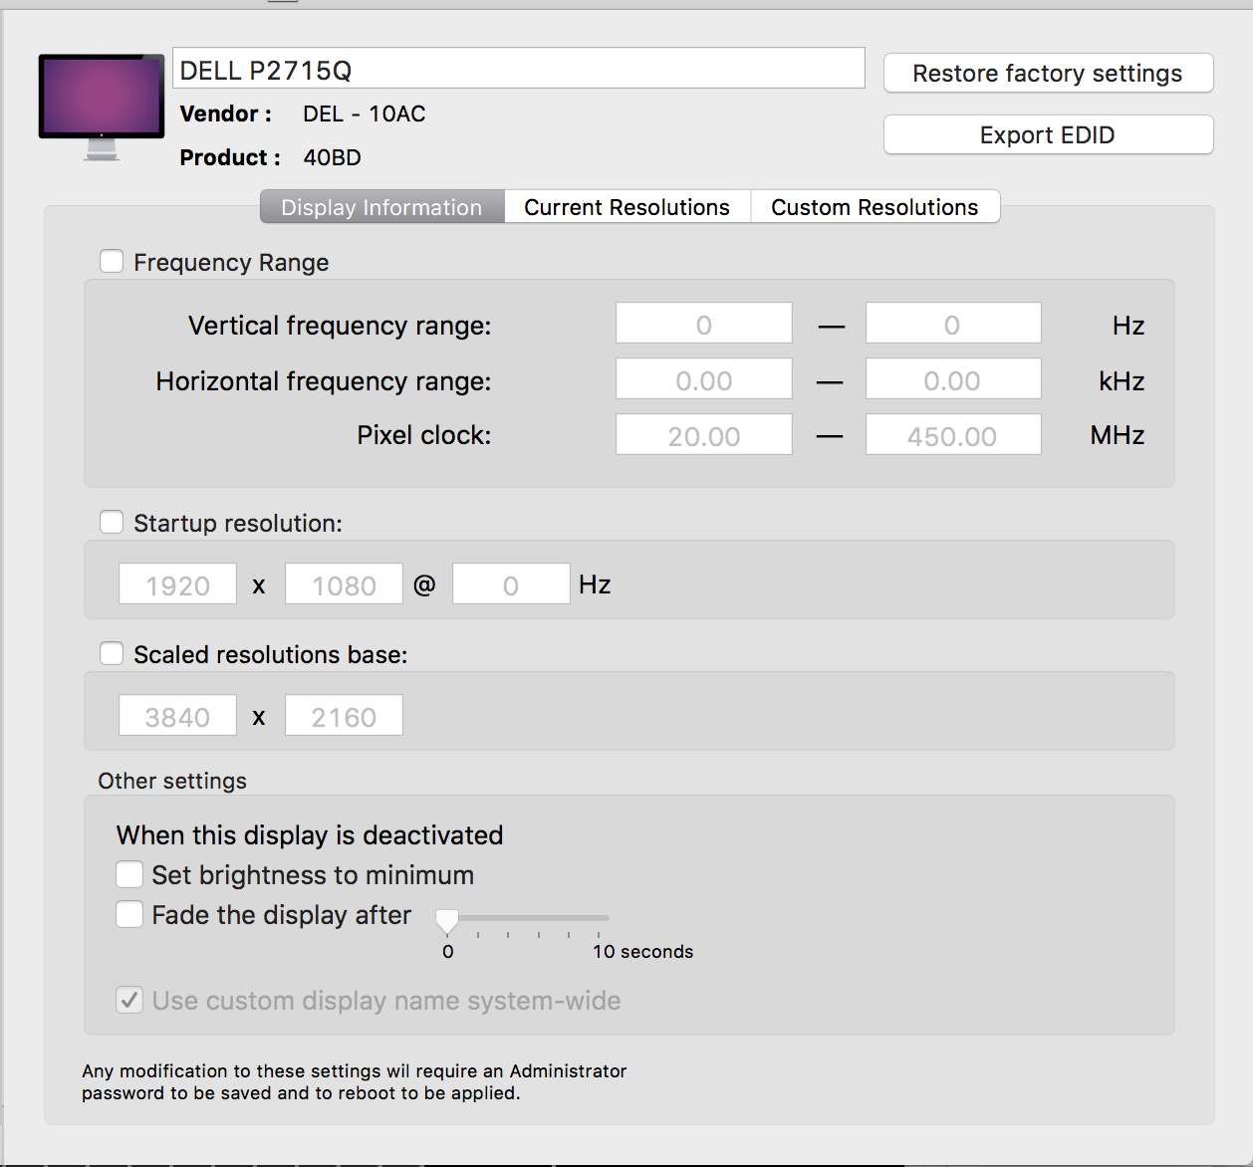Enable the Startup resolution checkbox
Viewport: 1253px width, 1167px height.
(x=112, y=522)
